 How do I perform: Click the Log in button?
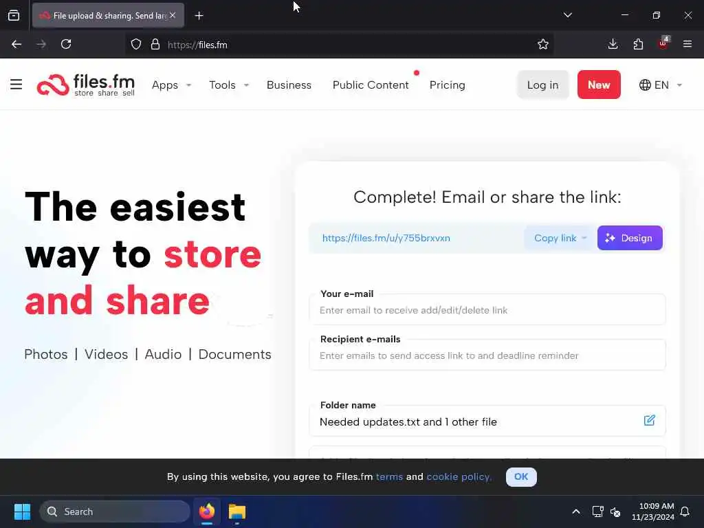[x=543, y=85]
